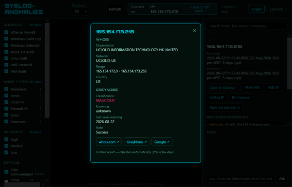Click the SYSLOG-ANOMALIES logo
The width and height of the screenshot is (292, 187).
click(x=24, y=9)
